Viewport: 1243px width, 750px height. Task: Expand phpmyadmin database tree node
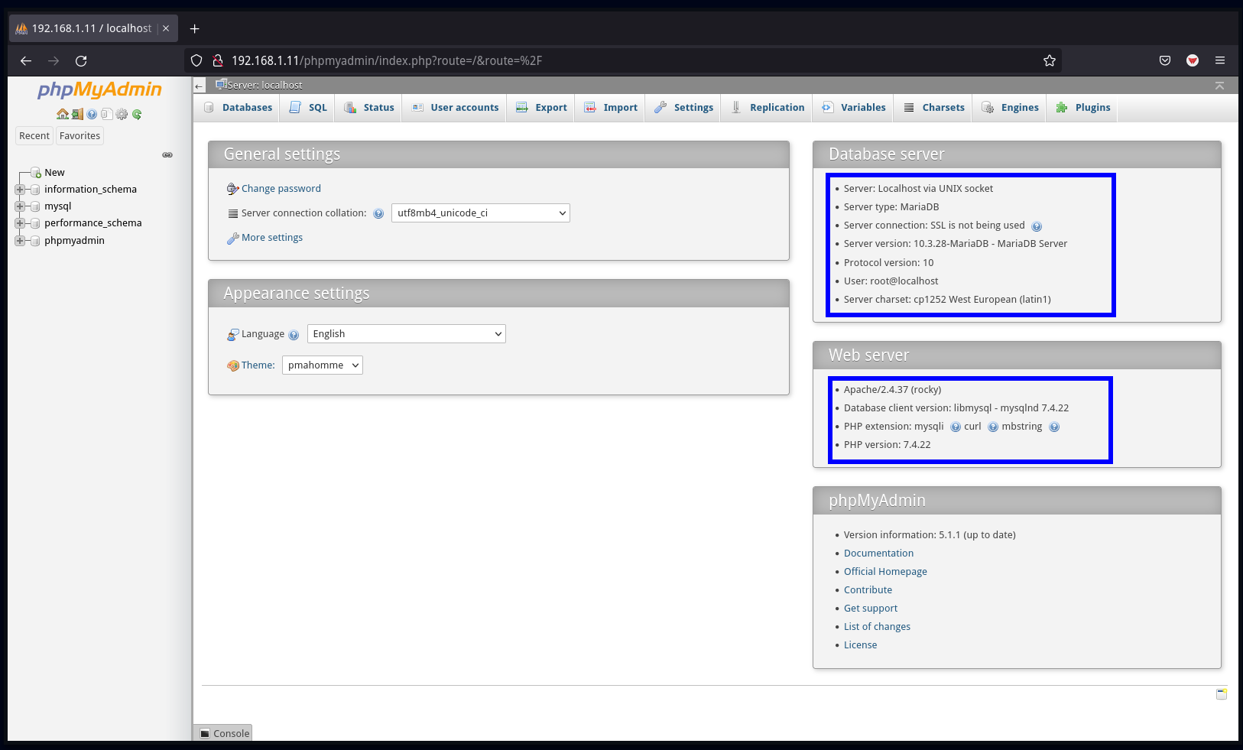click(x=20, y=241)
